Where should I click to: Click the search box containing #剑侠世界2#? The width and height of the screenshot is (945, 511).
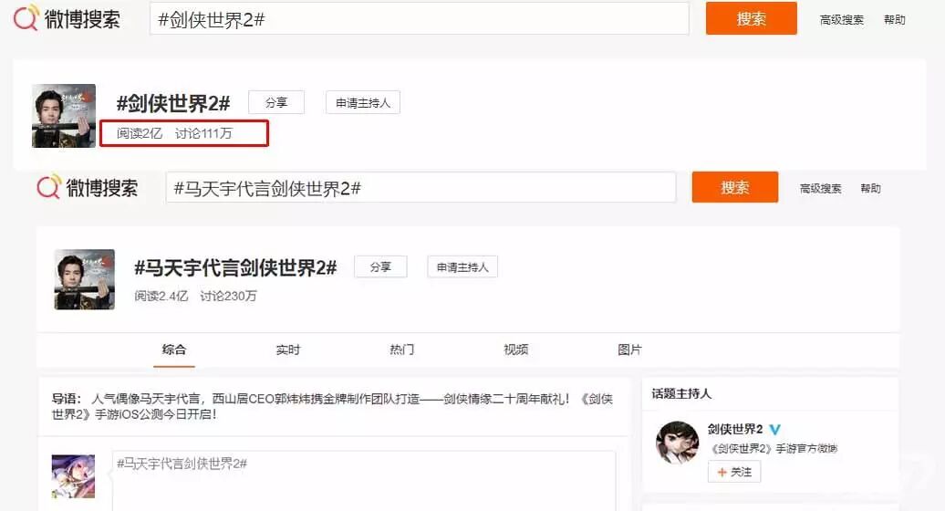click(x=419, y=18)
